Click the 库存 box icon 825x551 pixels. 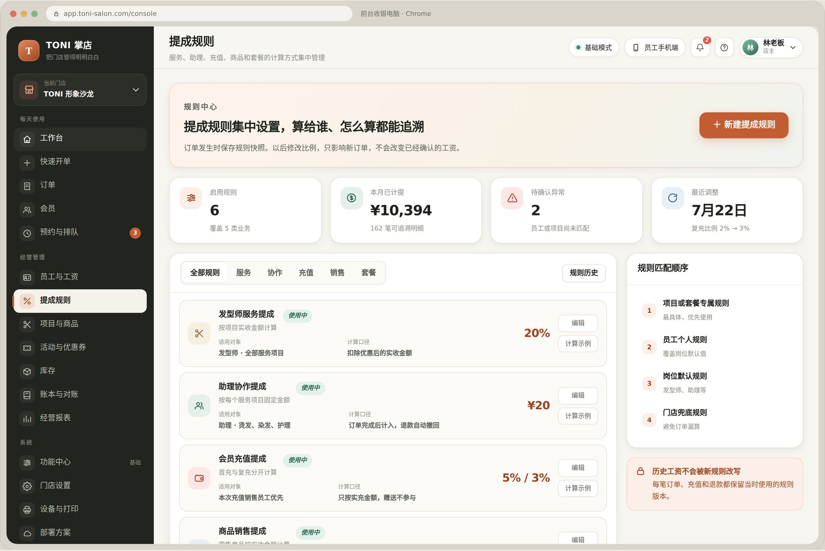[27, 371]
